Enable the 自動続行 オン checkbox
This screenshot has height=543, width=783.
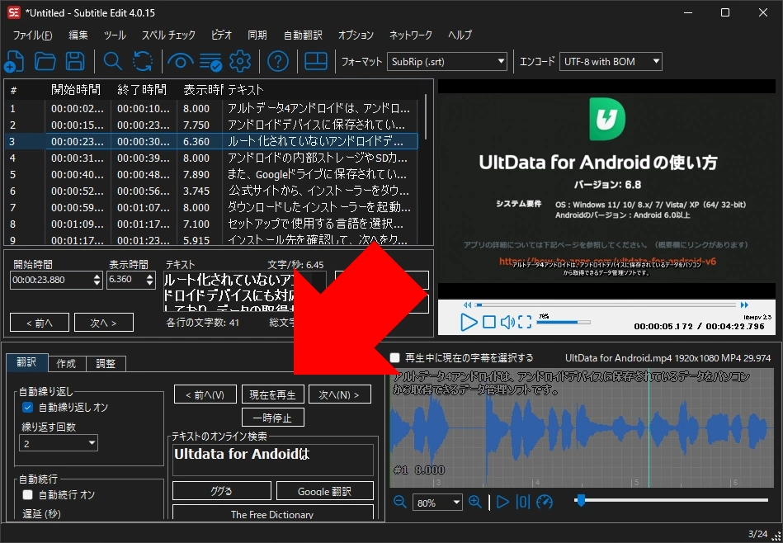27,494
